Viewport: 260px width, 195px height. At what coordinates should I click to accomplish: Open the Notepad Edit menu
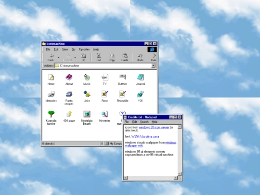pos(134,122)
